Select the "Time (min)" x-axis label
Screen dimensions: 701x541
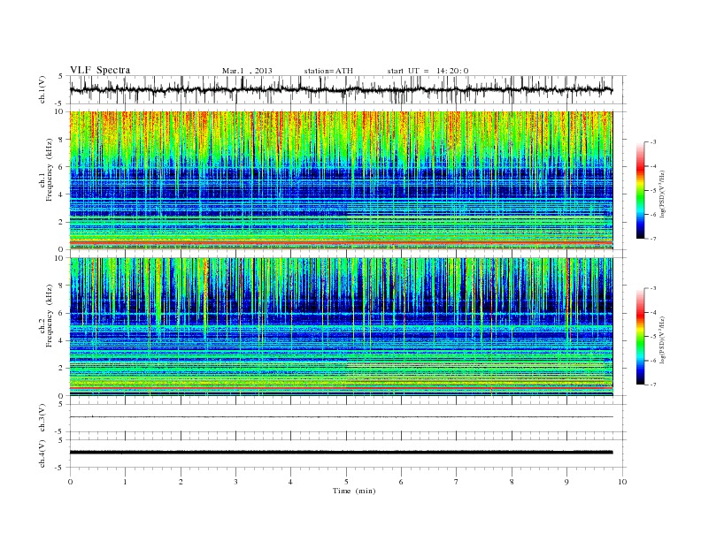(354, 491)
